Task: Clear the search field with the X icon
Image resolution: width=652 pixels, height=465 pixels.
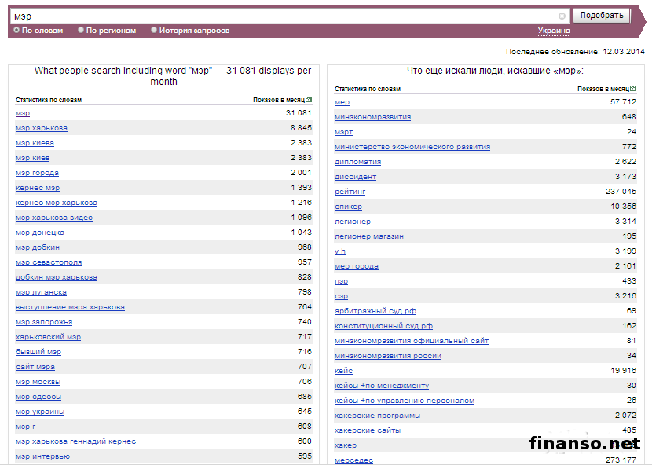Action: pyautogui.click(x=562, y=16)
